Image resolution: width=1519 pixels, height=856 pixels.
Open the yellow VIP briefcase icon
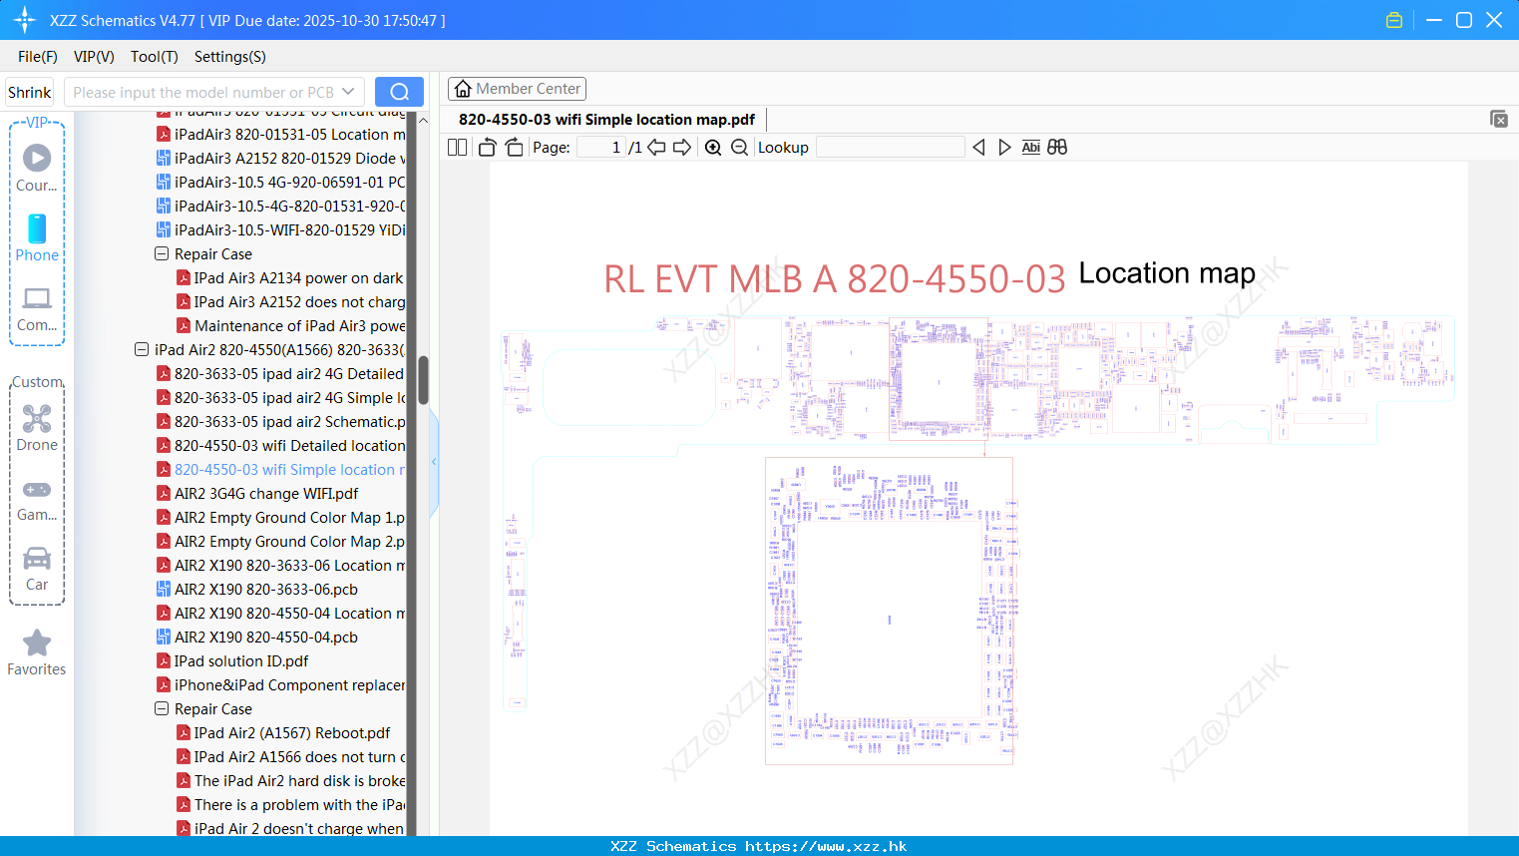pyautogui.click(x=1394, y=20)
